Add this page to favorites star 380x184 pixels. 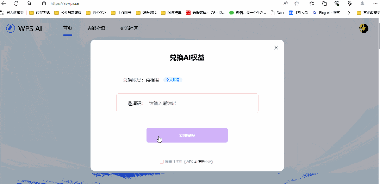297,4
